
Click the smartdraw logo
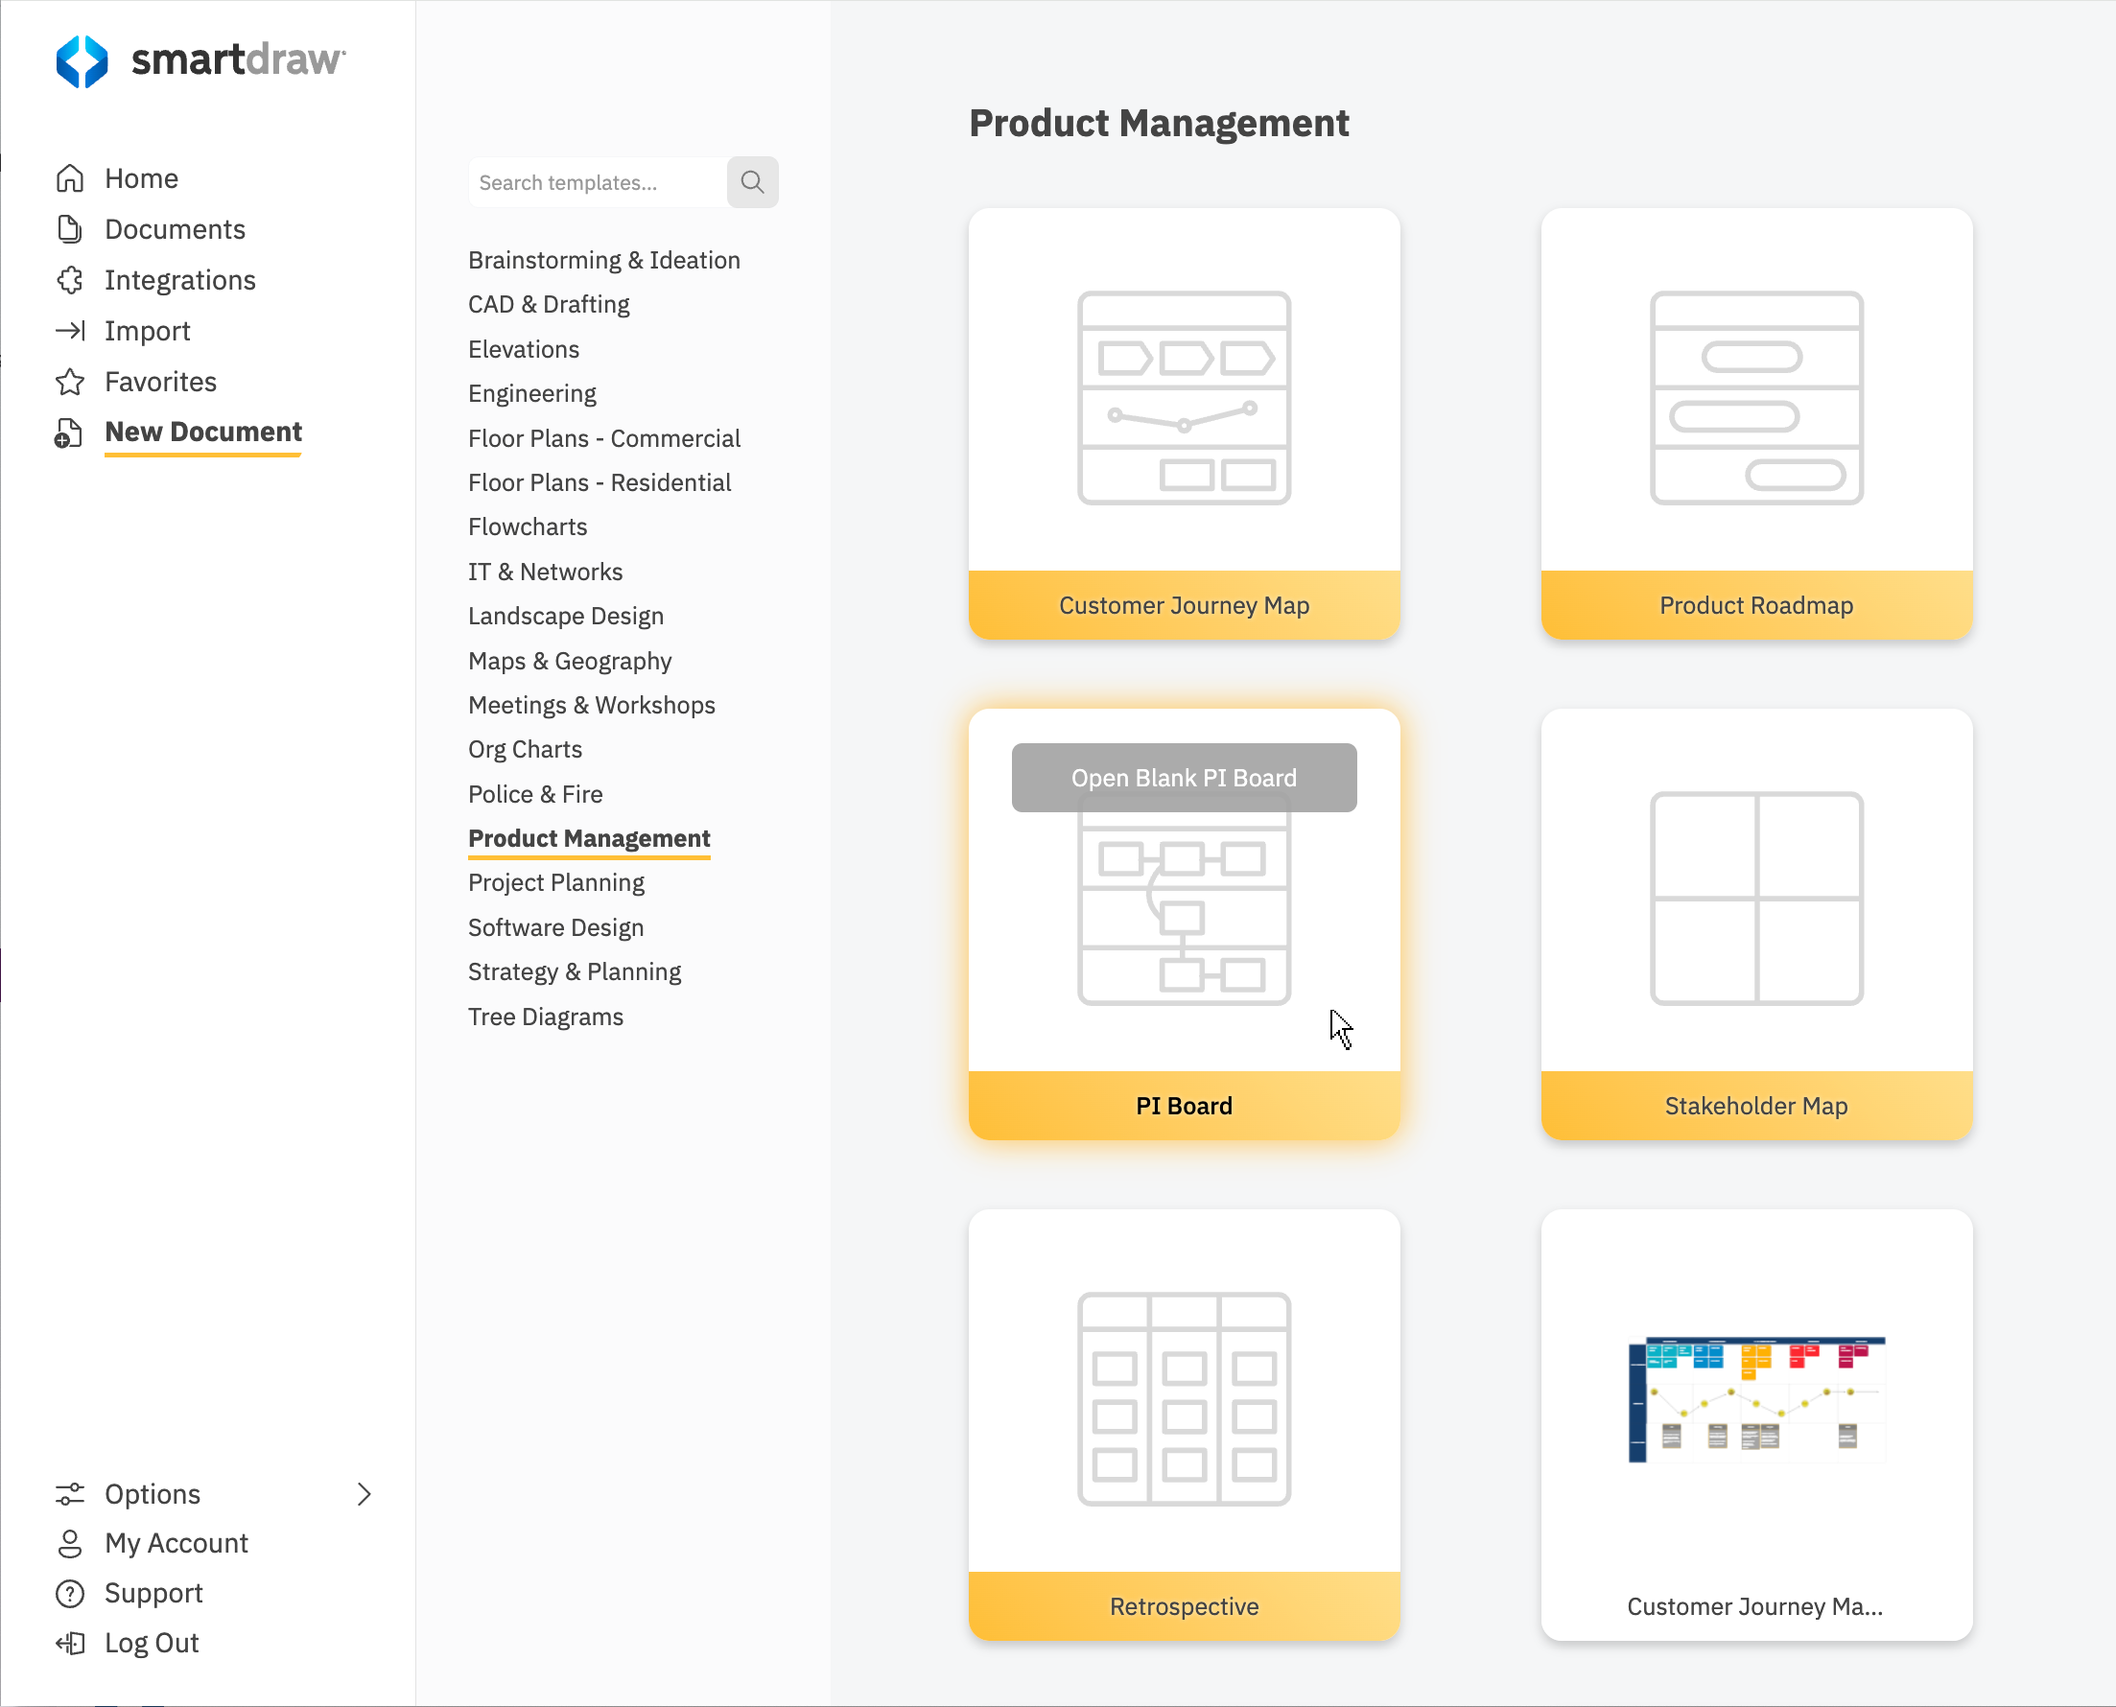200,61
